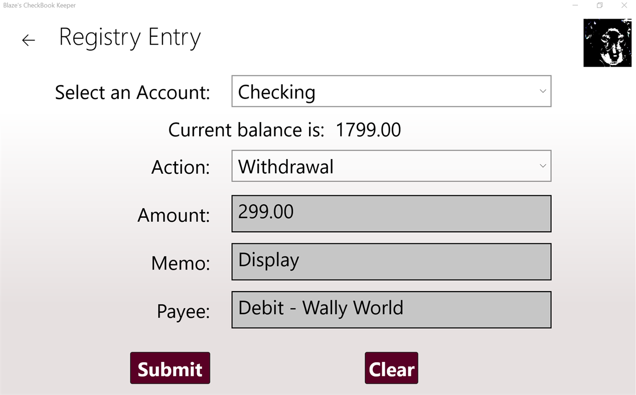Click the Memo field containing Display
The width and height of the screenshot is (636, 395).
tap(391, 261)
